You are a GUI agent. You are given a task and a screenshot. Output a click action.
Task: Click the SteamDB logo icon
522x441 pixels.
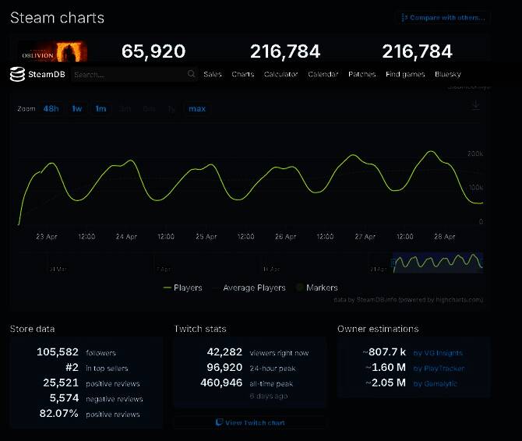coord(17,74)
